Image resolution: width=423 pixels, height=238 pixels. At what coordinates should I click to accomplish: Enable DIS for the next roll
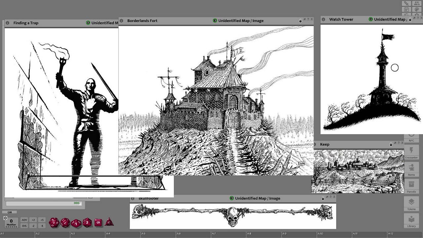(x=24, y=226)
